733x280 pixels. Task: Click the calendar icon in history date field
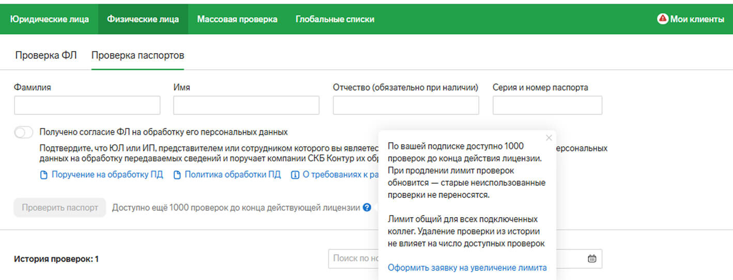(592, 258)
